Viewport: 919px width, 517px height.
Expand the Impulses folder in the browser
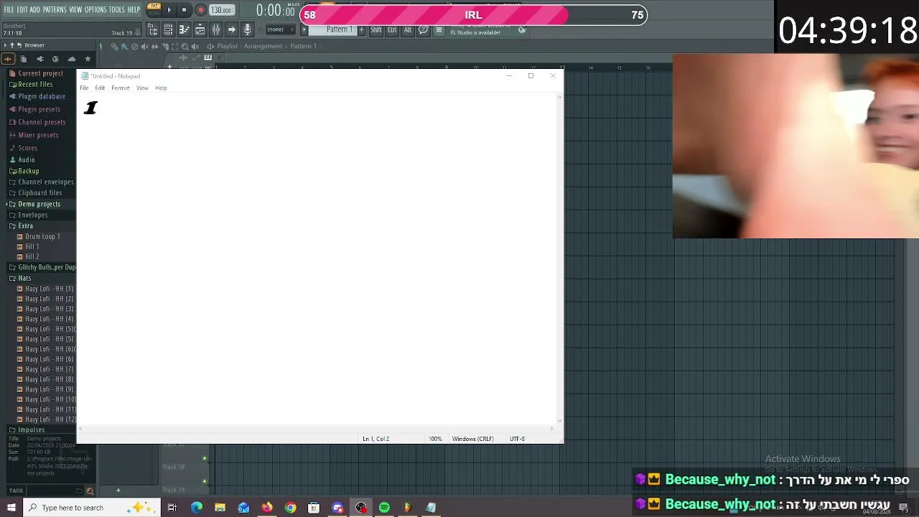31,430
